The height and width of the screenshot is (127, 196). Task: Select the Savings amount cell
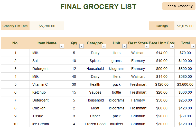185,26
